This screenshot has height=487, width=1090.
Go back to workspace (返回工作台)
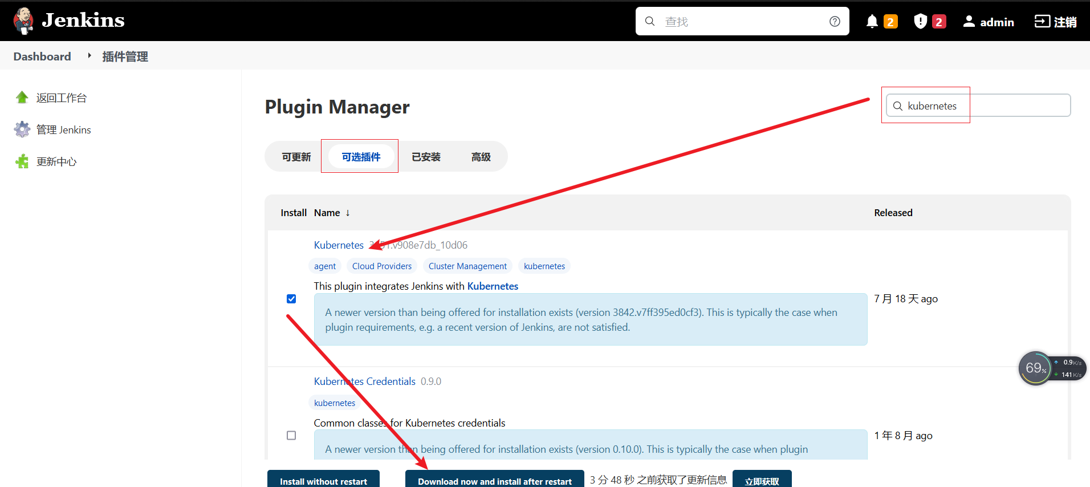(x=51, y=98)
